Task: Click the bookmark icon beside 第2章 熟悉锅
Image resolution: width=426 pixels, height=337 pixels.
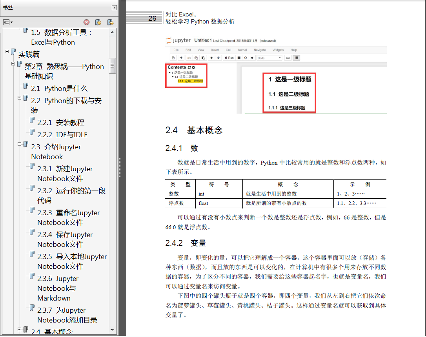Action: (19, 64)
